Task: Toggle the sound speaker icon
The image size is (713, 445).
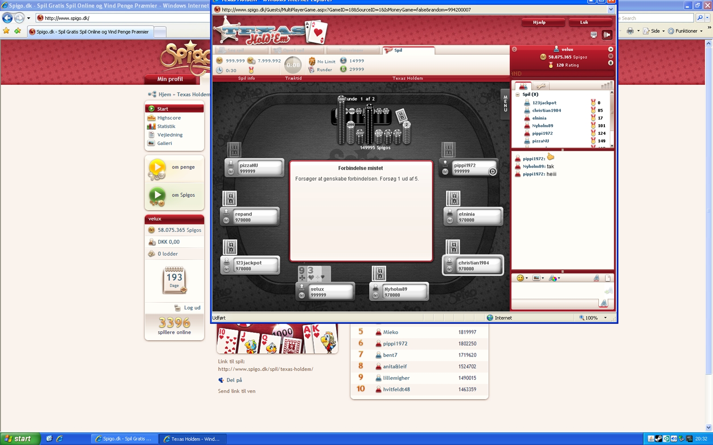Action: (x=607, y=35)
